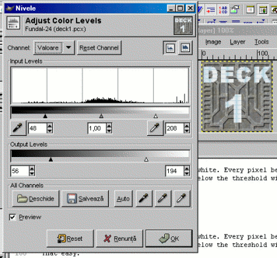Pick the input black point eyedropper
Image resolution: width=277 pixels, height=258 pixels.
click(x=18, y=128)
